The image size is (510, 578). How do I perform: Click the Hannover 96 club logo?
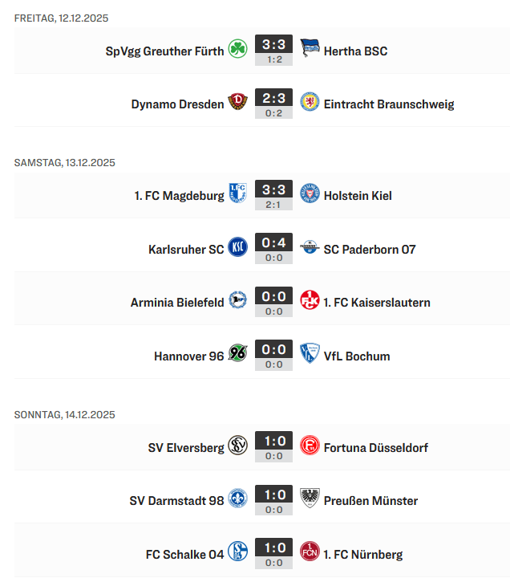tap(237, 356)
